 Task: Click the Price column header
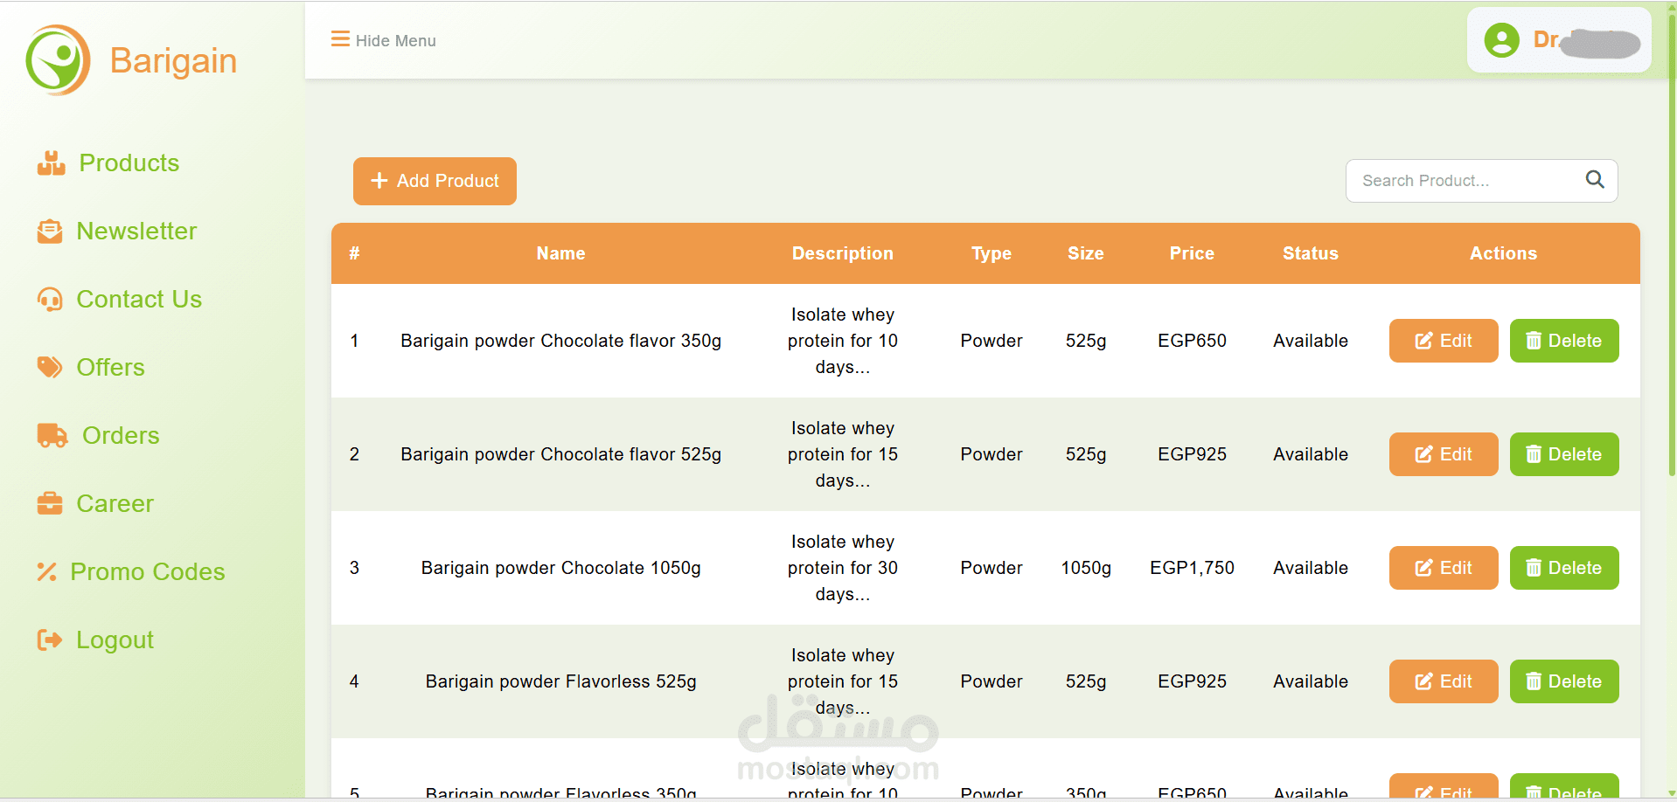pos(1192,253)
